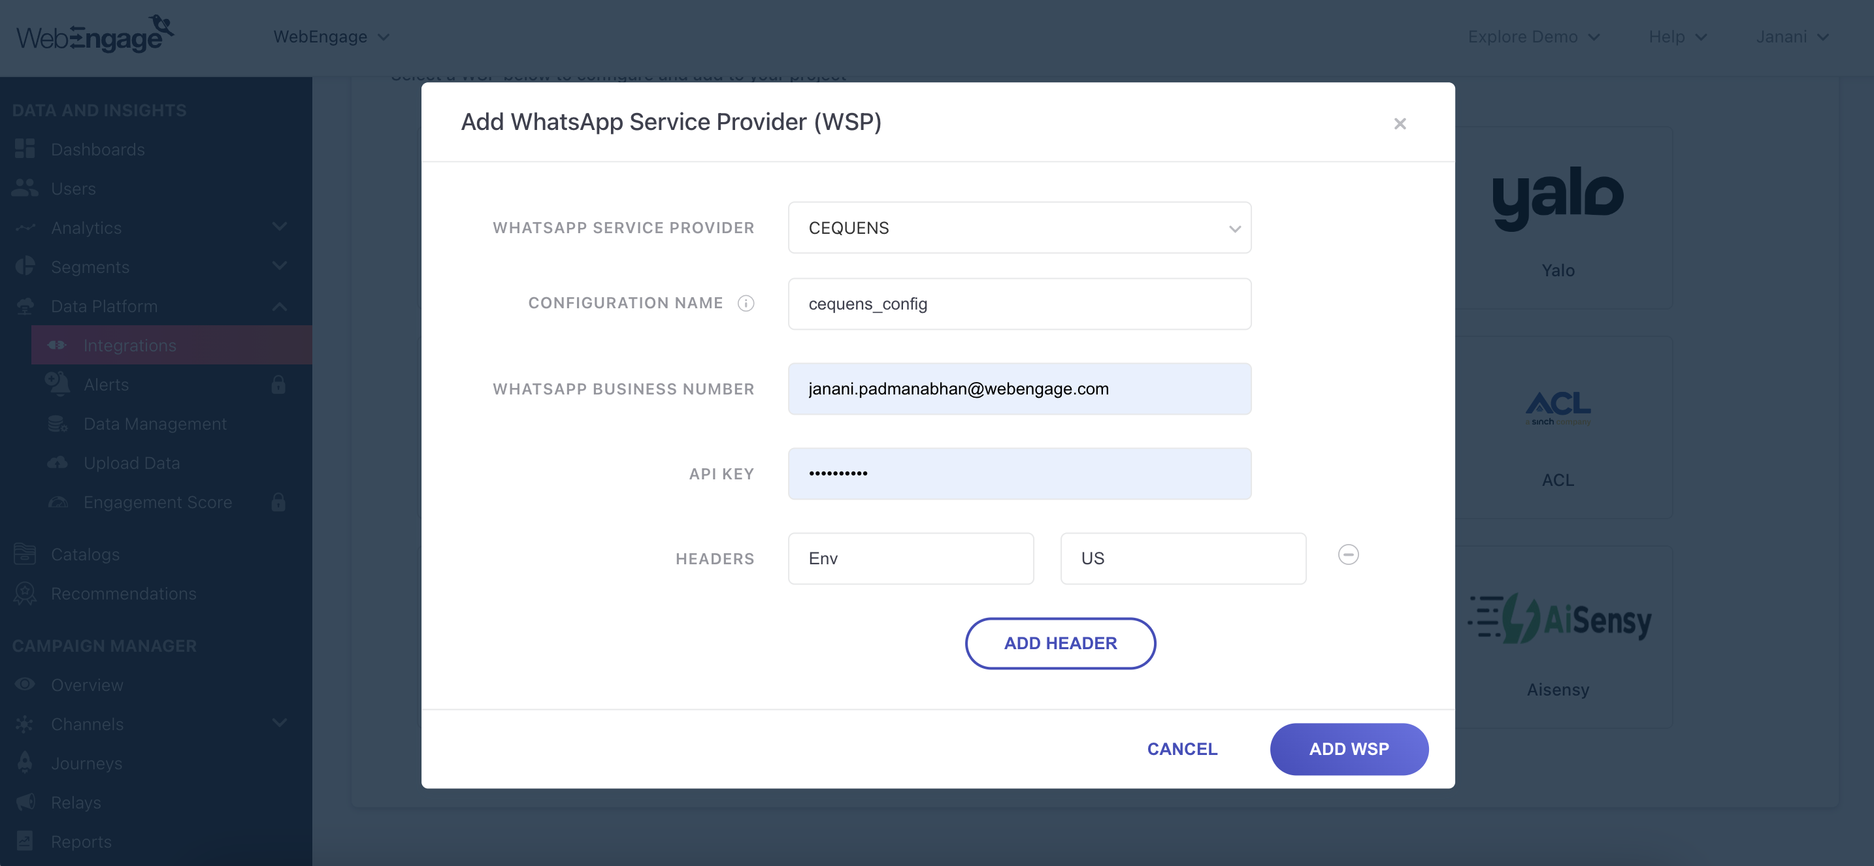Open Dashboards in sidebar

click(97, 149)
